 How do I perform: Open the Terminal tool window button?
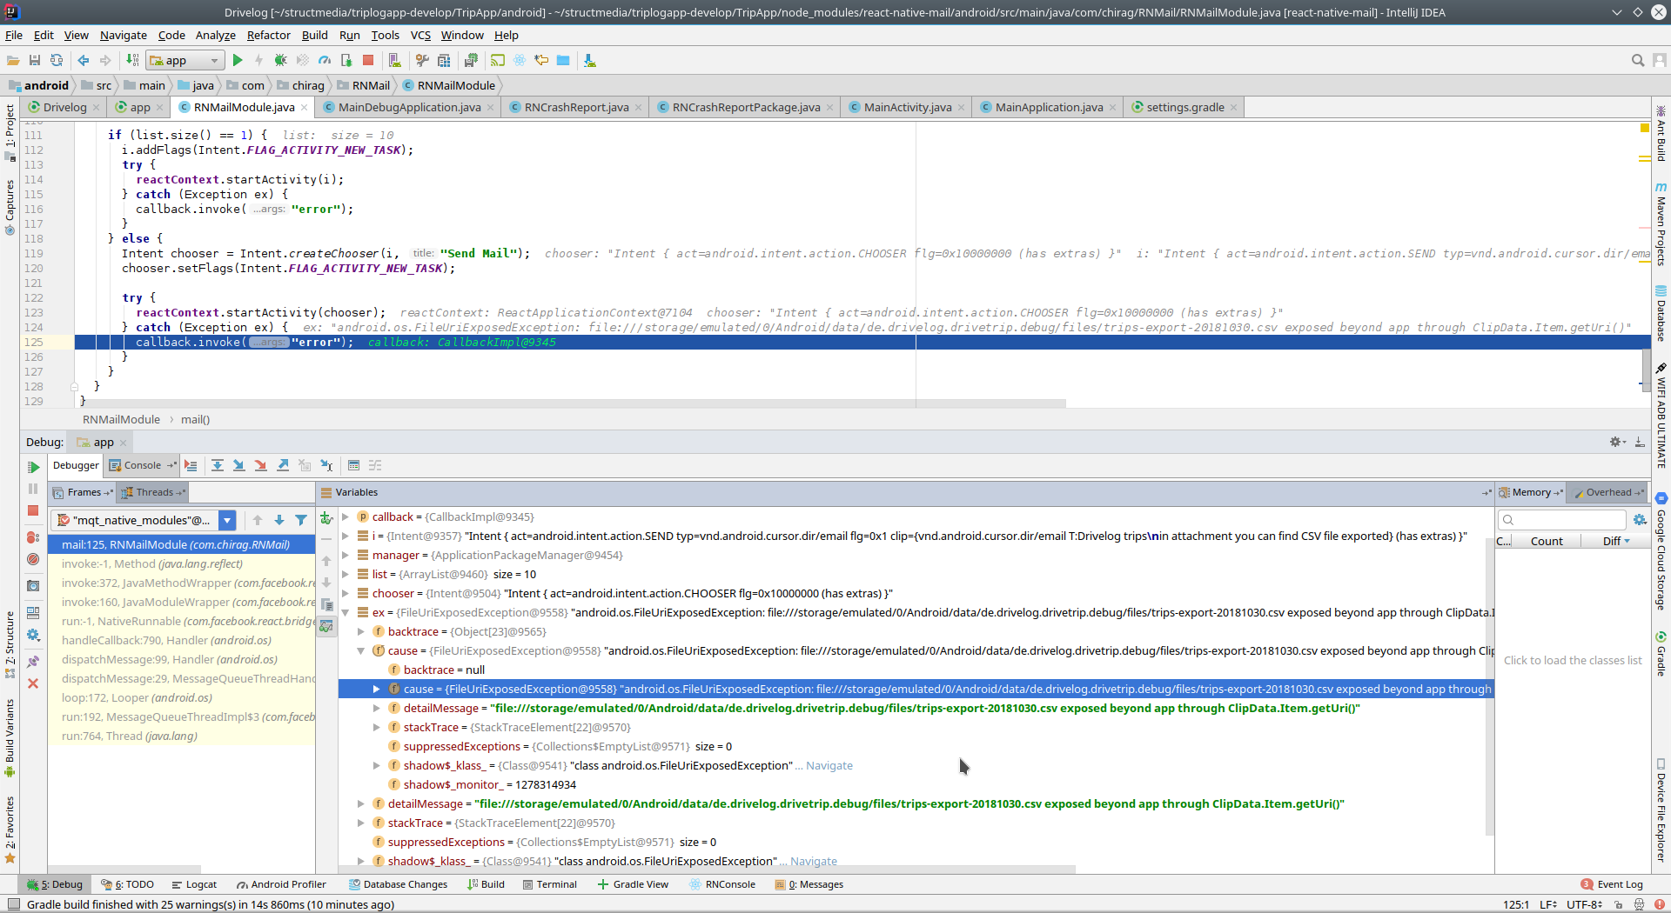click(551, 884)
